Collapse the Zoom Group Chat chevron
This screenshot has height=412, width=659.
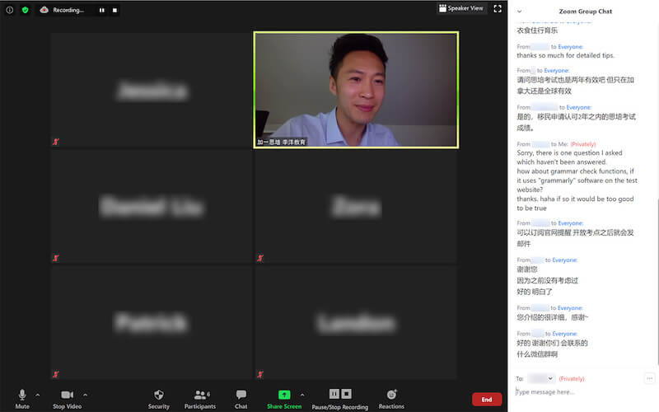click(519, 12)
